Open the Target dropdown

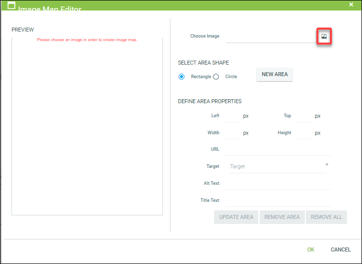(x=276, y=166)
